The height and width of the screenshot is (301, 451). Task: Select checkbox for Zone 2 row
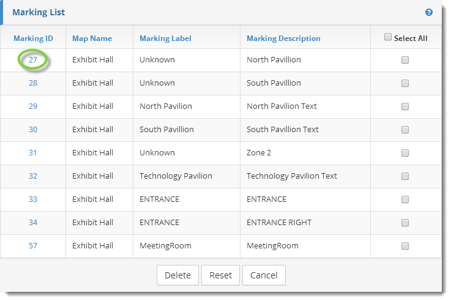click(405, 153)
